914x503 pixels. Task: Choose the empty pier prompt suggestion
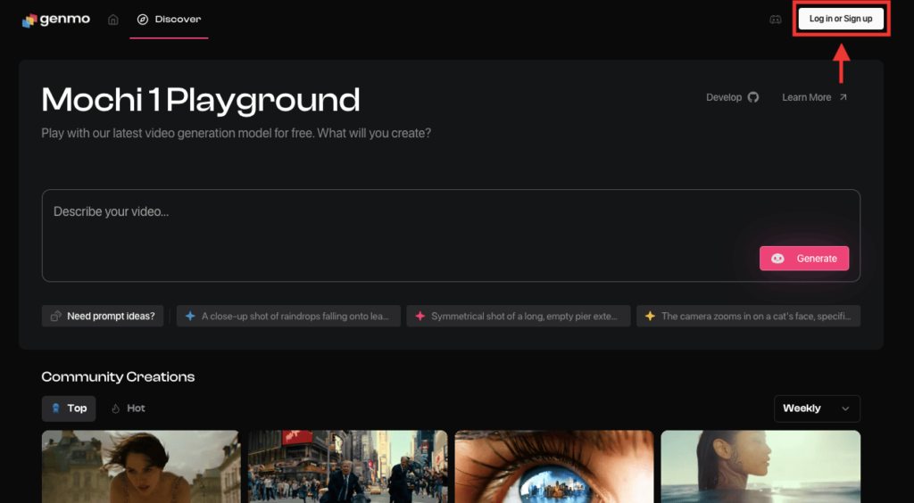click(x=519, y=316)
